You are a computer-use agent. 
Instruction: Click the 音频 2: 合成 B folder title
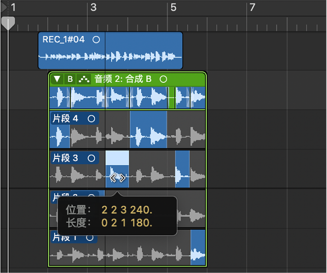tap(123, 79)
